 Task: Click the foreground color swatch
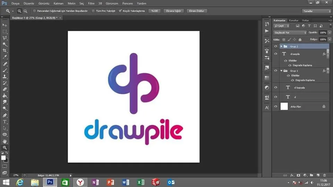(x=3, y=158)
